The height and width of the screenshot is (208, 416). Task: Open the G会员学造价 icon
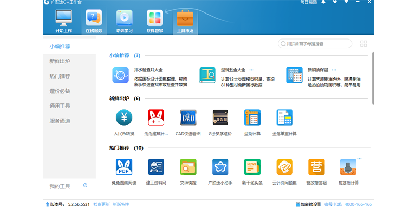tap(220, 118)
